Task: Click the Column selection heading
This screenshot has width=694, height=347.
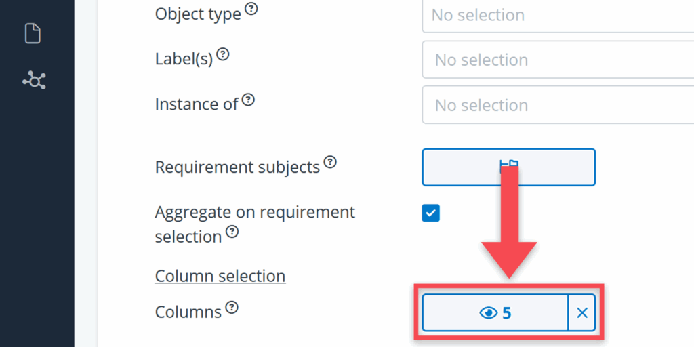Action: pos(220,277)
